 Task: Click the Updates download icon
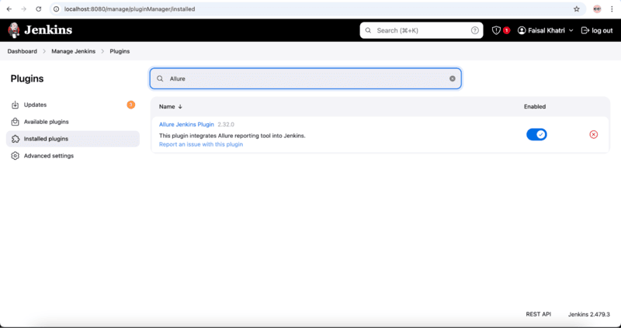click(x=15, y=105)
